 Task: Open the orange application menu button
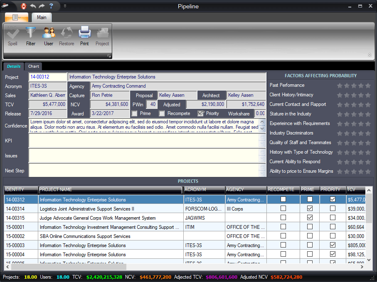17,17
